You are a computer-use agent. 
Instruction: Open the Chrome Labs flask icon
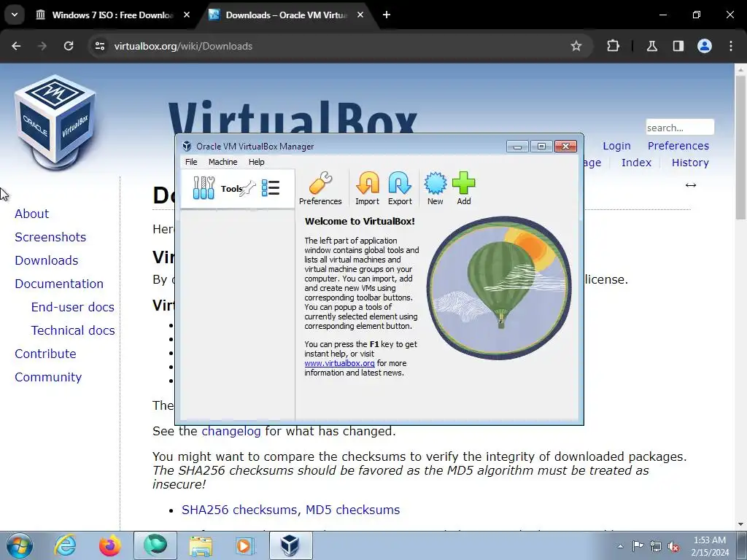coord(651,46)
